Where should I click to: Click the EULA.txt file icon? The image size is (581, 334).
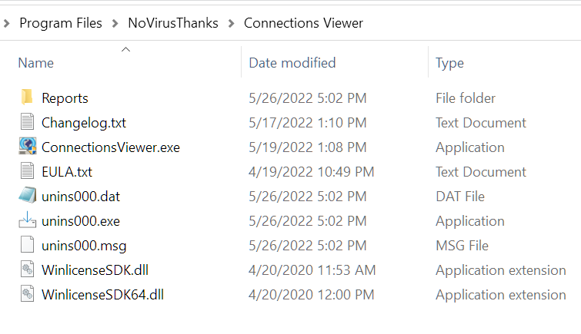pyautogui.click(x=27, y=171)
